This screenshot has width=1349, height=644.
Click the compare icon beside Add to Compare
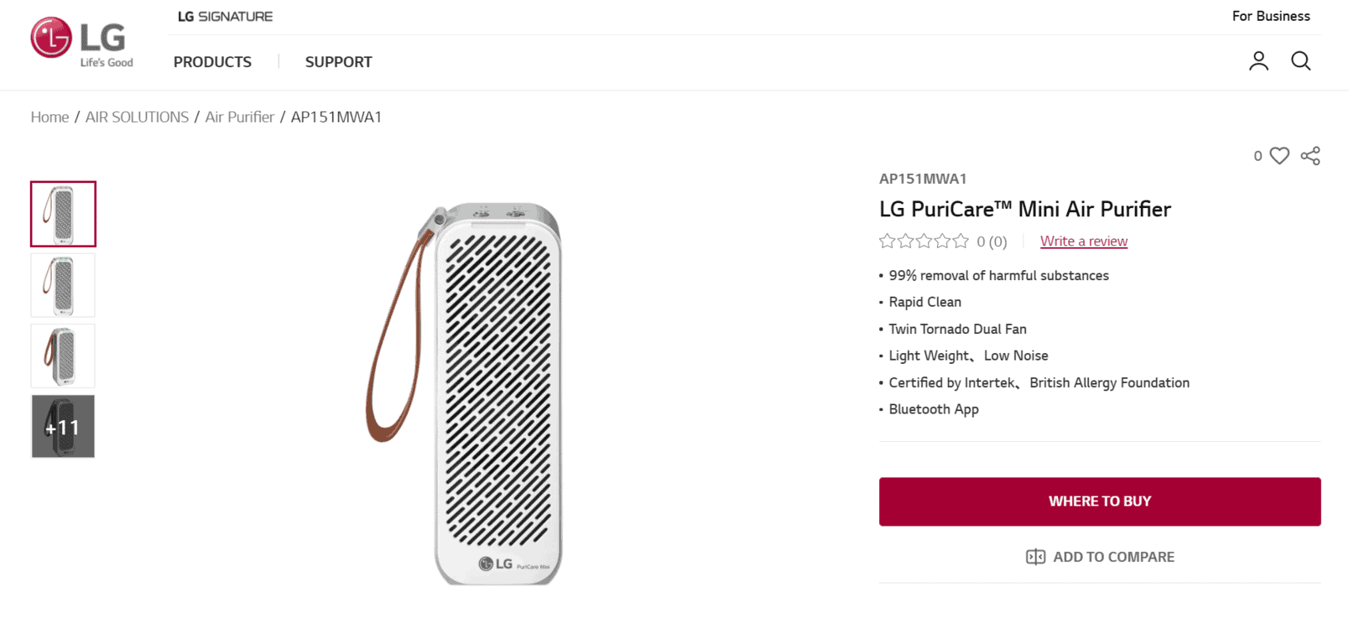(1035, 557)
